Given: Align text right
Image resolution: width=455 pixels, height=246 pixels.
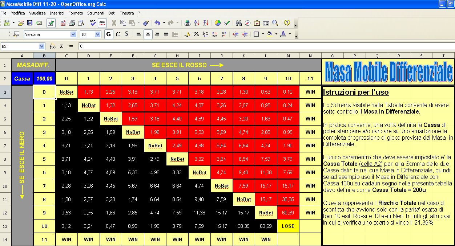Looking at the screenshot, I should 157,34.
